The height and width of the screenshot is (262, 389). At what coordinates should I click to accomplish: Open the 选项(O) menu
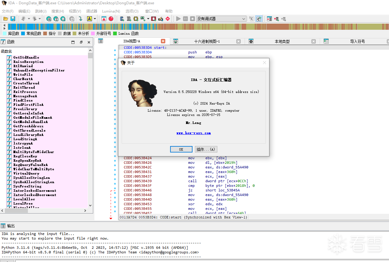132,11
